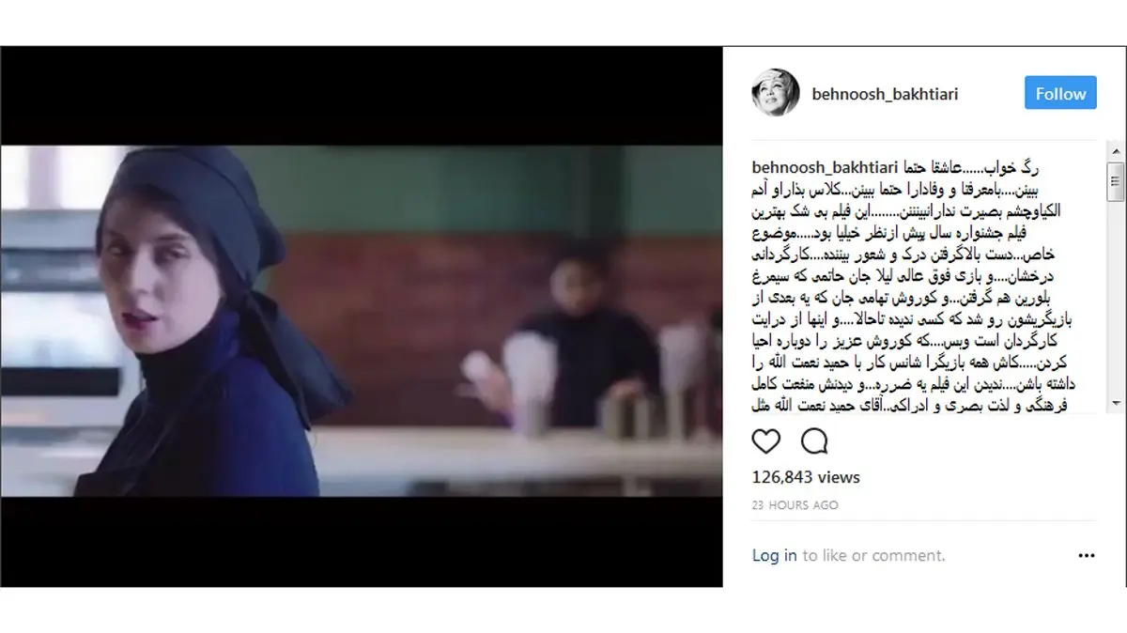
Task: Open the Log in link
Action: (x=775, y=555)
